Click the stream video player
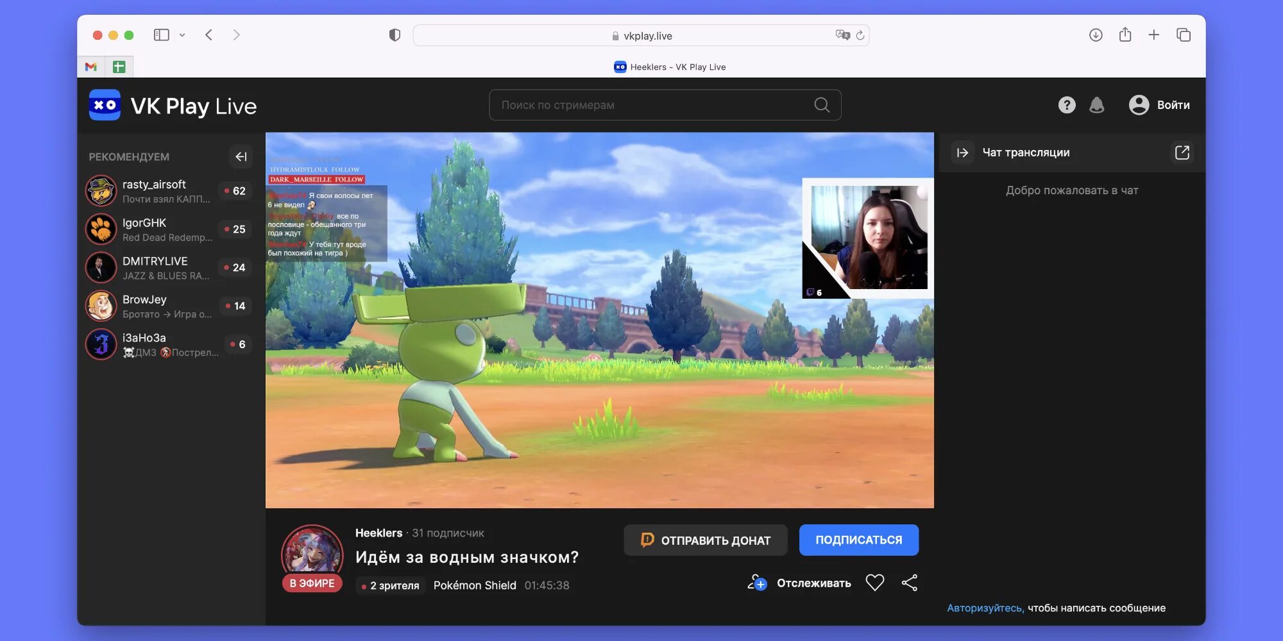This screenshot has width=1283, height=641. click(600, 320)
